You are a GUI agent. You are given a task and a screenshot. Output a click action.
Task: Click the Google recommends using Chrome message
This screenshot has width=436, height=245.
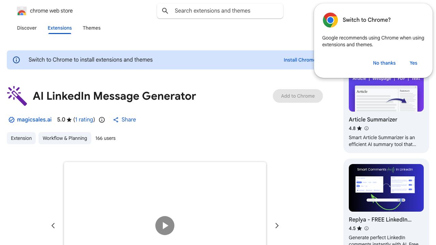[x=373, y=41]
